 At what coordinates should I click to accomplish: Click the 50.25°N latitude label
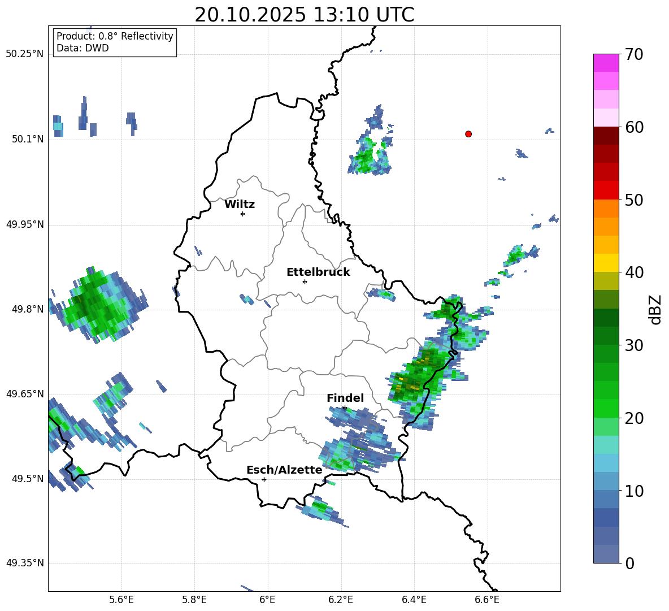(24, 54)
